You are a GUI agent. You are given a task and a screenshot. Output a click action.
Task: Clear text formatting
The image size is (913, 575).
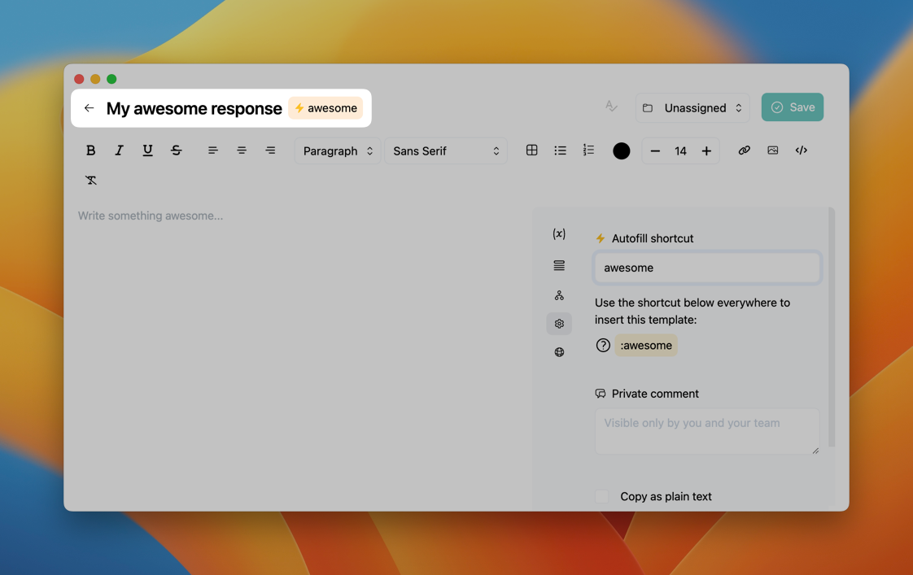[x=90, y=180]
